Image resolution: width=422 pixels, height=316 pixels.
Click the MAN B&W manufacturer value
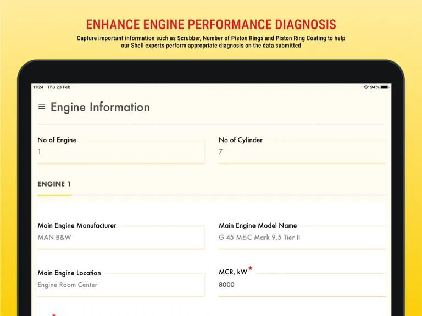point(54,237)
